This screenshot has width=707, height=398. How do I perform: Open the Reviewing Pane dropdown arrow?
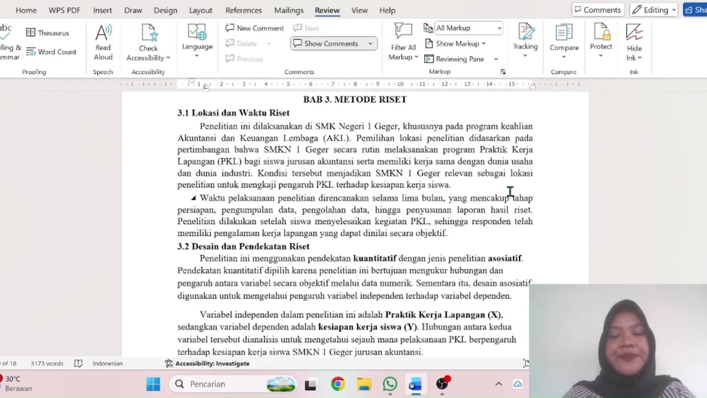495,59
